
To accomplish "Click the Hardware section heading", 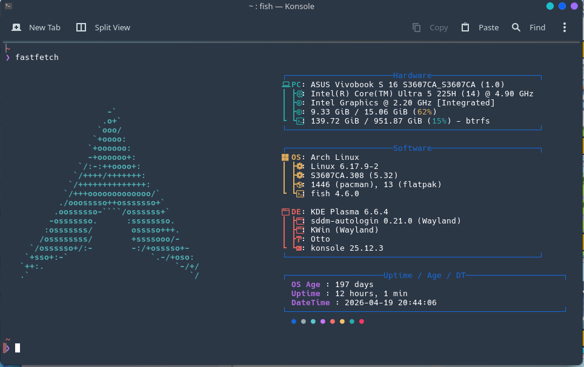I will [413, 76].
